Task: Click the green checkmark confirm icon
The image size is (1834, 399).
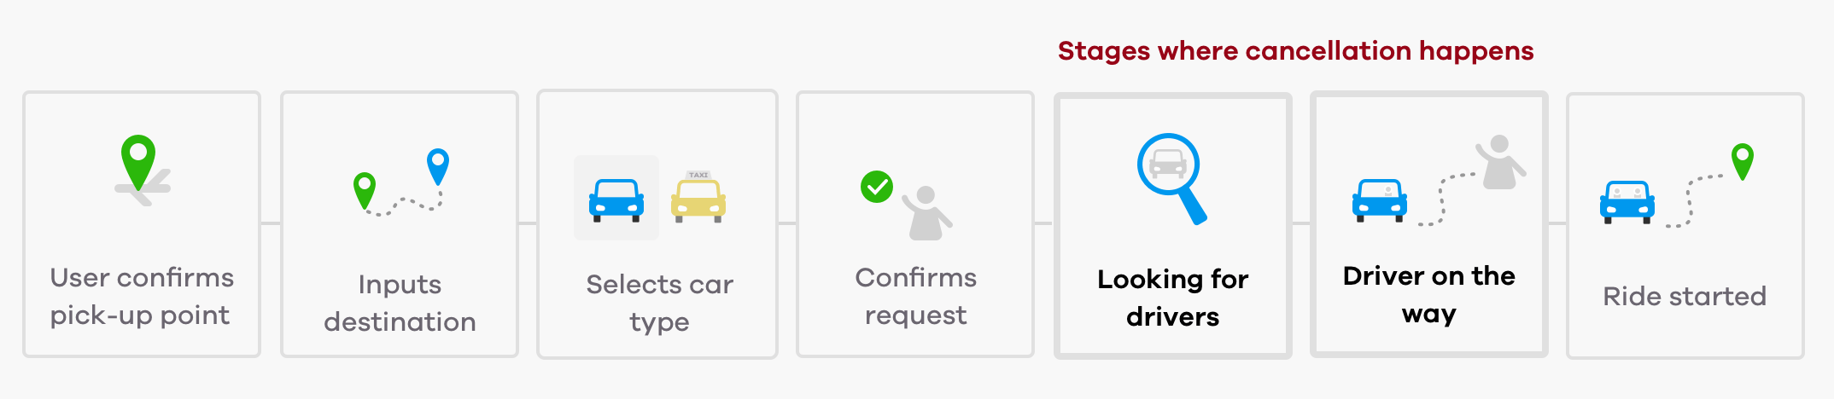Action: (877, 187)
